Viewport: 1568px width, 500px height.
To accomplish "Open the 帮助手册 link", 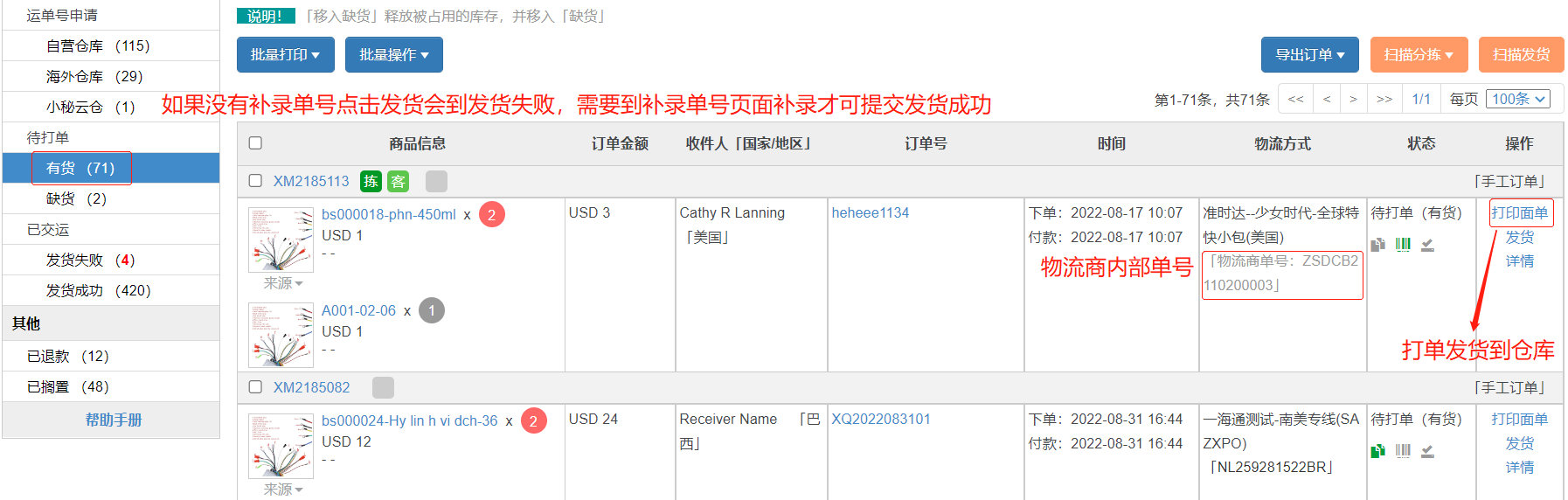I will point(114,420).
